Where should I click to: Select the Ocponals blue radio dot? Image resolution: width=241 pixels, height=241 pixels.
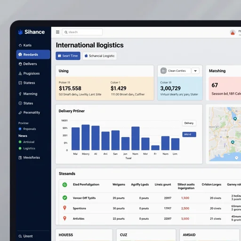[x=20, y=129]
